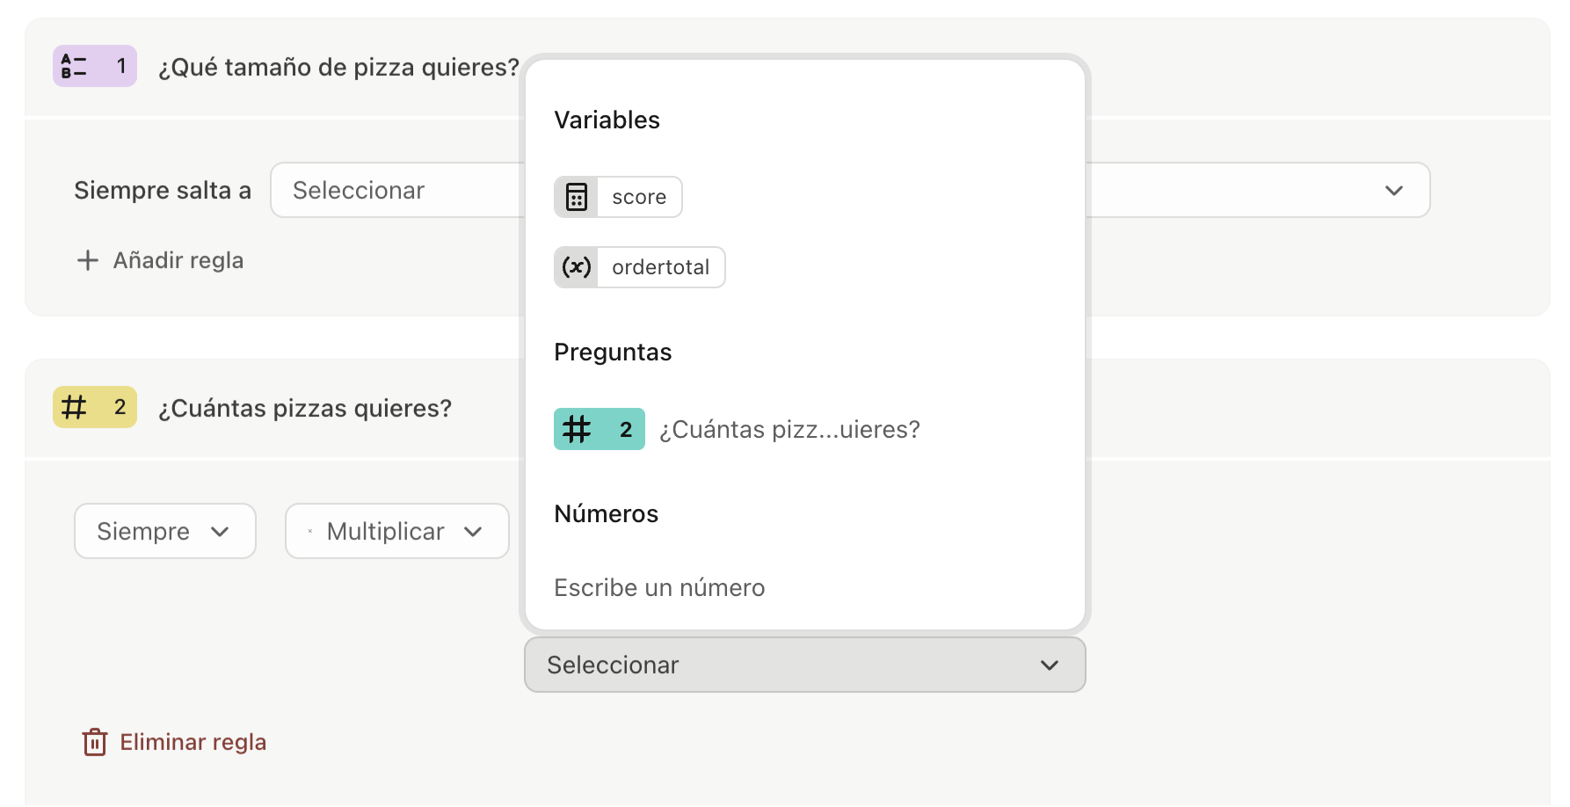Open the right-side dropdown via its chevron
The image size is (1570, 807).
[1394, 190]
